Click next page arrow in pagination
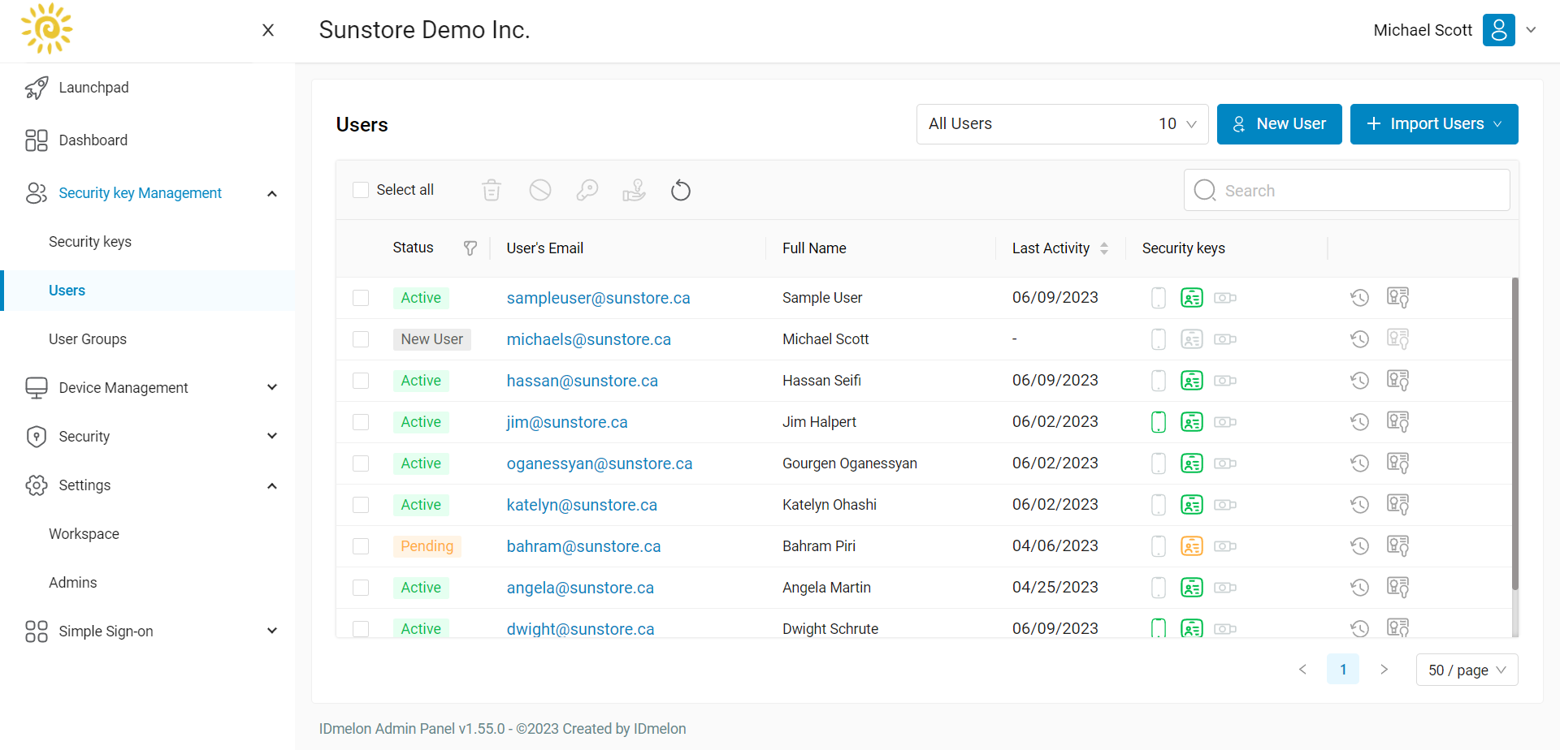1560x750 pixels. [x=1384, y=670]
